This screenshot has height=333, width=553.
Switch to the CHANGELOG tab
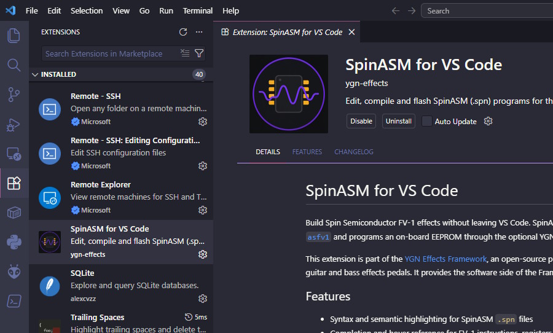click(x=354, y=152)
